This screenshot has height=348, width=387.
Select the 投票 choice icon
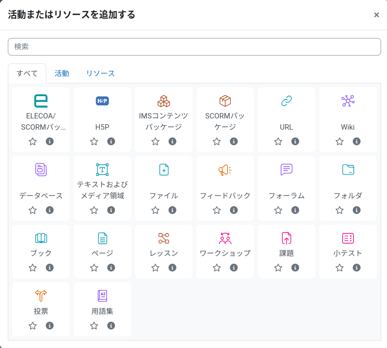(x=41, y=296)
